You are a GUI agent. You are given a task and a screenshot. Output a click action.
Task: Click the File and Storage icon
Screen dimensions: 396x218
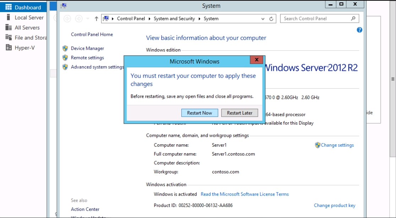[x=9, y=37]
